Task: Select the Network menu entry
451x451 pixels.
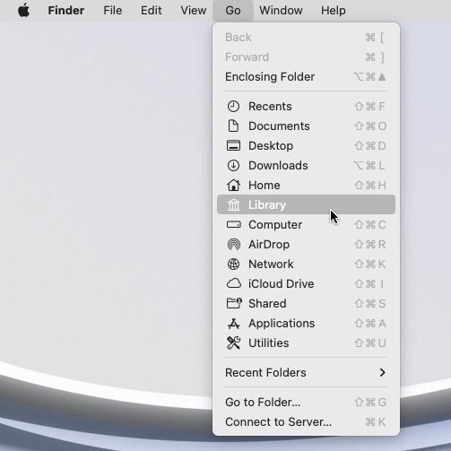Action: click(x=306, y=265)
